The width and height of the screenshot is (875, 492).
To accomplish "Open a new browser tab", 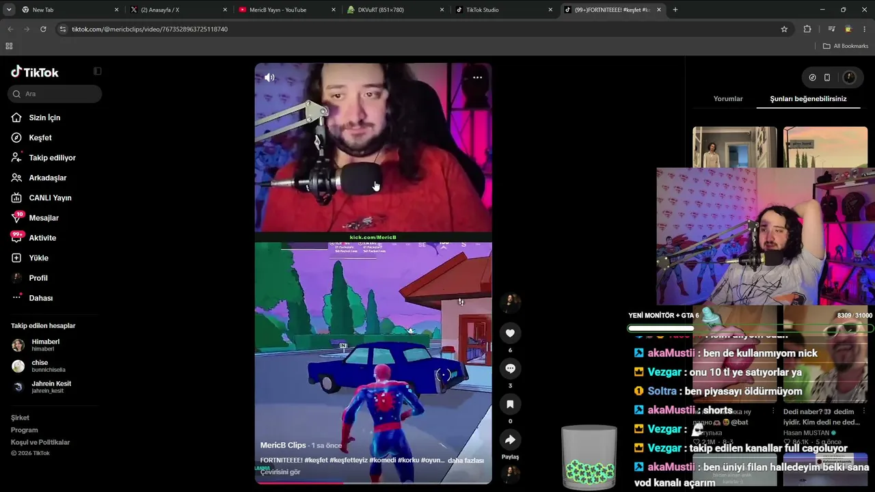I will pos(675,10).
